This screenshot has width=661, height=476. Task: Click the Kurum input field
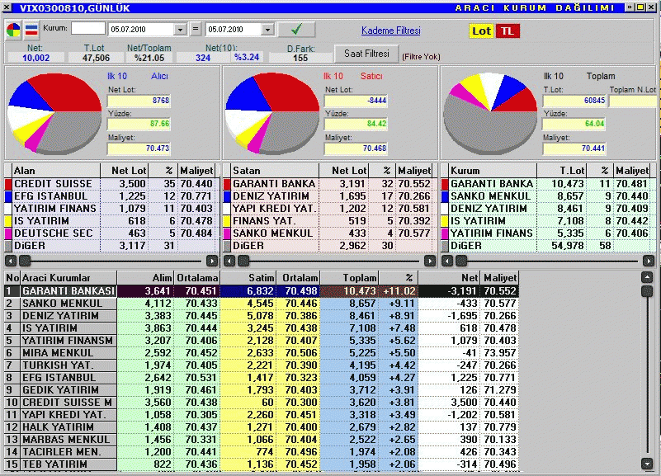pyautogui.click(x=87, y=29)
